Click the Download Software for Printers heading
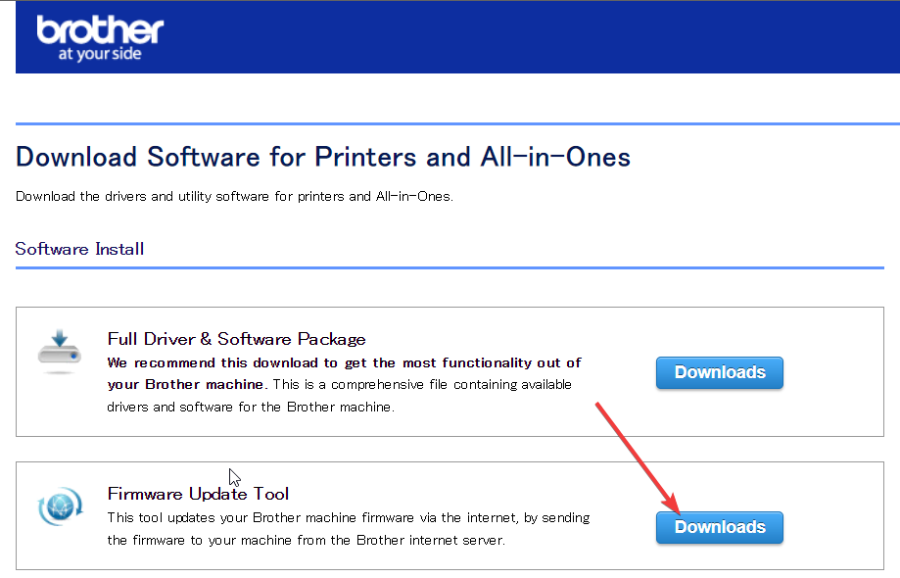 click(x=323, y=157)
